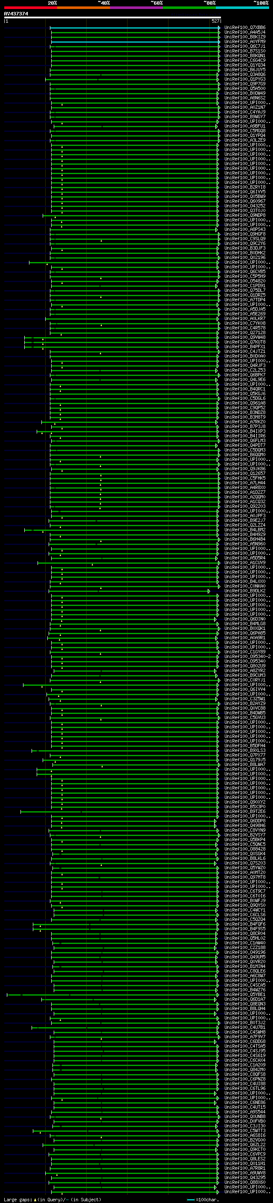This screenshot has height=1203, width=273.
Task: Open hit UniRef100_B6JUY5
Action: coord(245,70)
